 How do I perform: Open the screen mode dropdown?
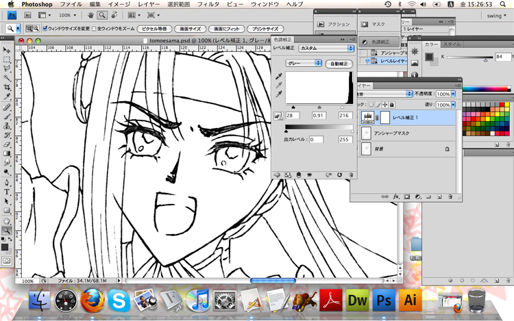coord(154,15)
